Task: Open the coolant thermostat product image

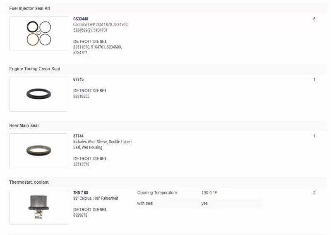Action: click(x=38, y=207)
